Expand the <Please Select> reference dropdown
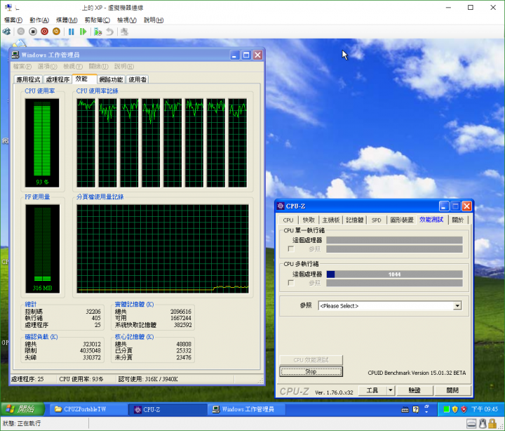 point(457,305)
